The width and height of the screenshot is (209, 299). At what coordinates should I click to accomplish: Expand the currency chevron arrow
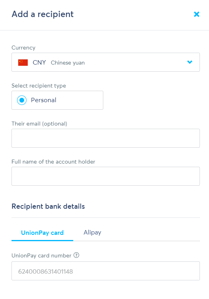pyautogui.click(x=190, y=62)
